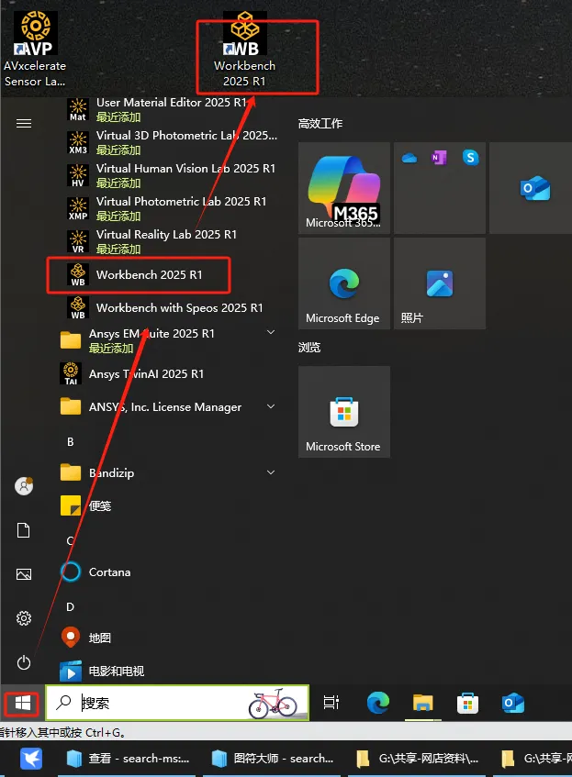Open OneDrive in the tile folder
Viewport: 572px width, 777px height.
pyautogui.click(x=409, y=158)
